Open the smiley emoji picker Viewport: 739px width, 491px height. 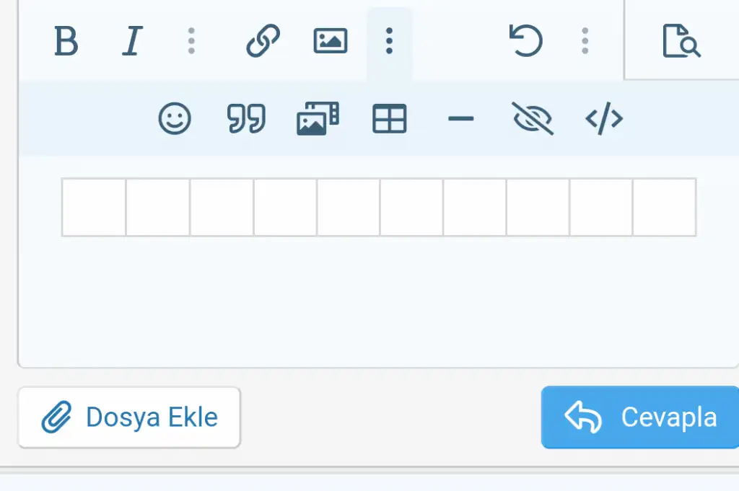click(175, 119)
